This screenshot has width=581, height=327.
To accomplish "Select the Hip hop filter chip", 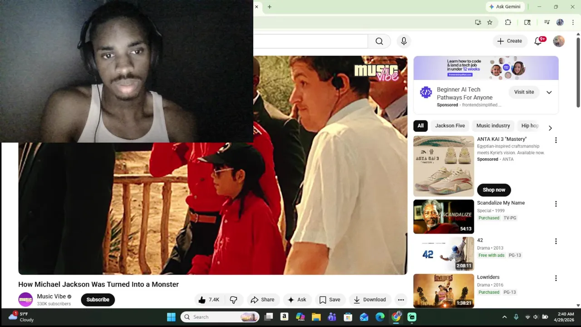I will pos(530,126).
